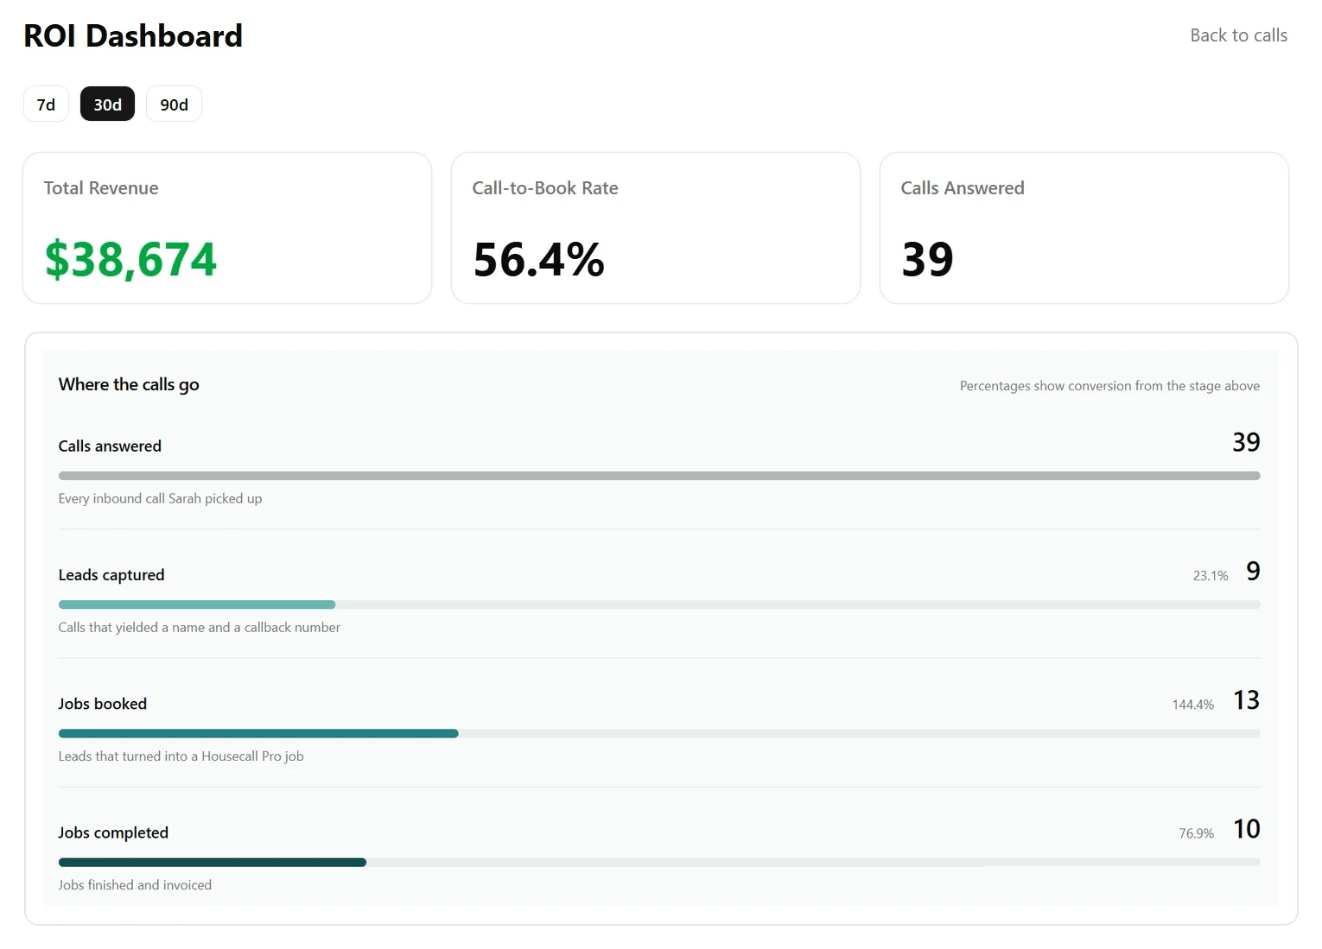Select the $38,674 revenue value
Viewport: 1322px width, 949px height.
(x=130, y=259)
